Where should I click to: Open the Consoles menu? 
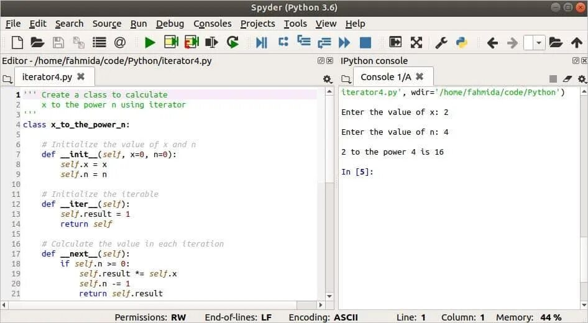pyautogui.click(x=212, y=24)
